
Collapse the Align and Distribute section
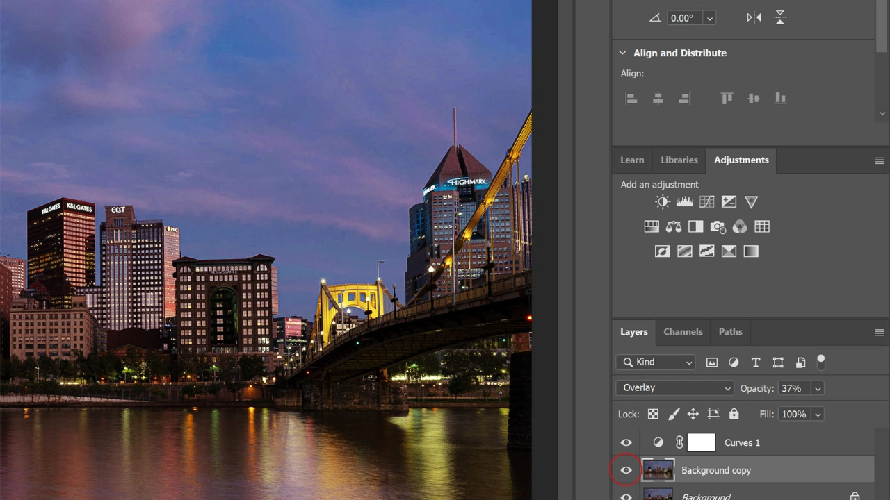tap(622, 53)
